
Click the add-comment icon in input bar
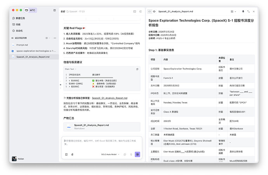pyautogui.click(x=125, y=154)
